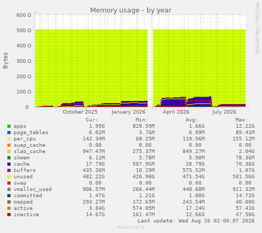Click the 'Avg:' column header
Image resolution: width=262 pixels, height=233 pixels.
[192, 120]
